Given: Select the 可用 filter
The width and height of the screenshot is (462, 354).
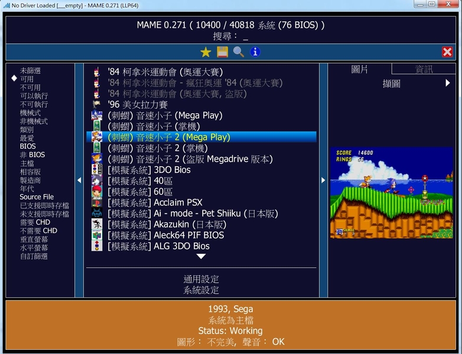Looking at the screenshot, I should pos(27,79).
